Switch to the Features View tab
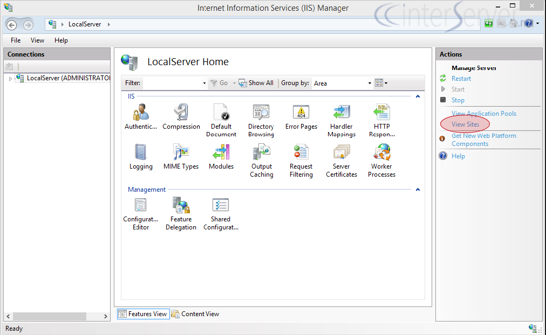Image resolution: width=546 pixels, height=335 pixels. (x=143, y=314)
